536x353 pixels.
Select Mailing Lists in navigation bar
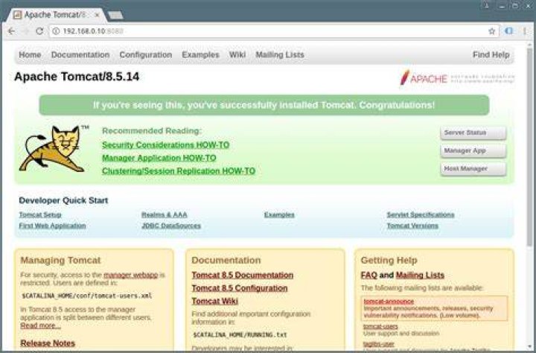coord(280,54)
